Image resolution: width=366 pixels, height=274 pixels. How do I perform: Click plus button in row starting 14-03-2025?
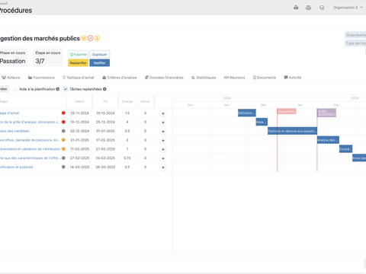[163, 167]
